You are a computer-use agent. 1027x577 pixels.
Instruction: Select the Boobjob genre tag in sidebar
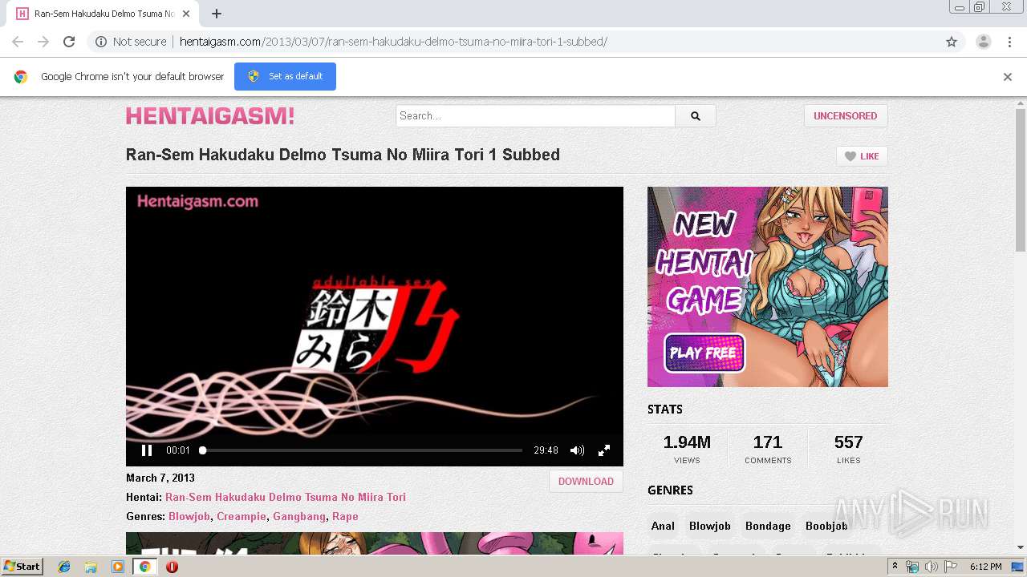point(826,526)
